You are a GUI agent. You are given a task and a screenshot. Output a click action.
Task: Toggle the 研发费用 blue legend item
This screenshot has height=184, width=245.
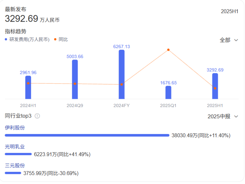(x=27, y=39)
